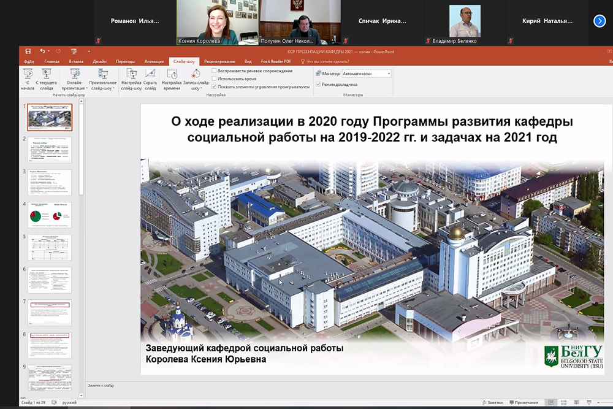This screenshot has width=613, height=409.
Task: Start slideshow from current slide icon
Action: coord(47,75)
